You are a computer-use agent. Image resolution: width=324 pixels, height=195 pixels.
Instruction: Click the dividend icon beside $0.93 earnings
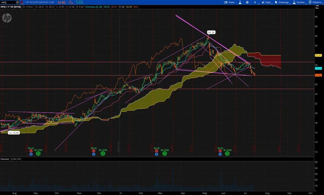point(227,153)
